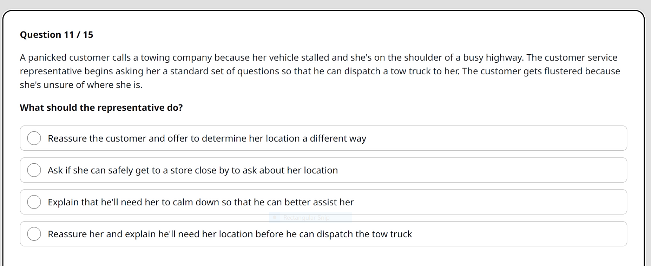Click the third answer option row container
Viewport: 651px width, 266px height.
[x=323, y=202]
